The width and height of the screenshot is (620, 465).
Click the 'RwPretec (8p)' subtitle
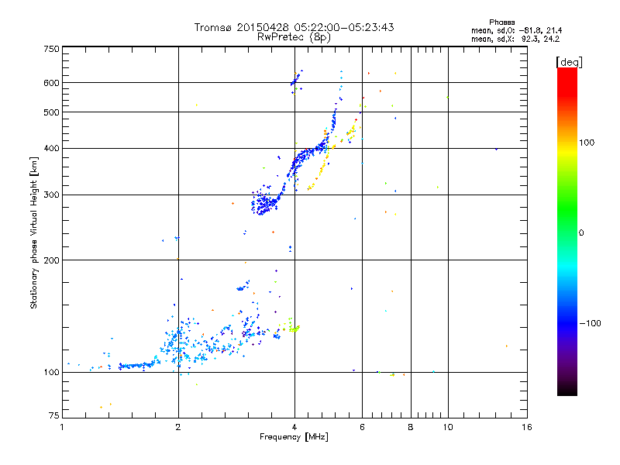(294, 37)
